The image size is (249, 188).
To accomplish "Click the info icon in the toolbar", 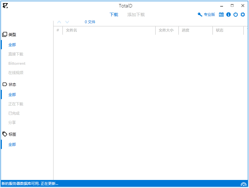I will (228, 14).
